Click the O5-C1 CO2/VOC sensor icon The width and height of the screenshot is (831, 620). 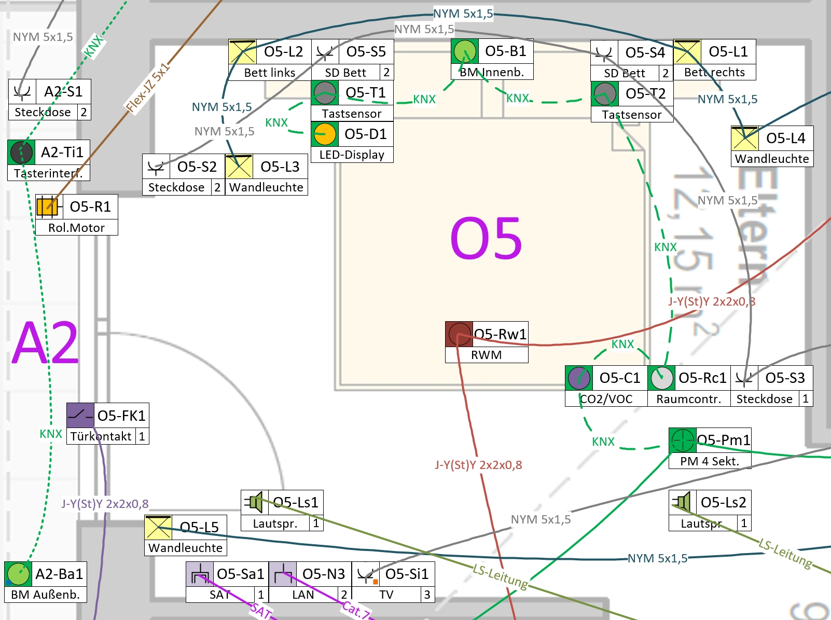click(579, 378)
